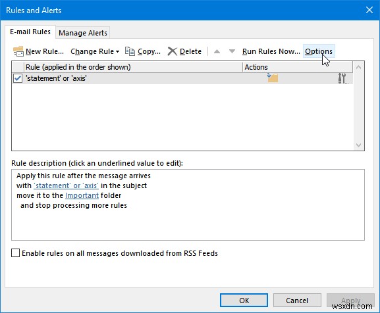Click 'and stop processing more rules' text
Viewport: 380px width, 313px height.
[x=74, y=205]
